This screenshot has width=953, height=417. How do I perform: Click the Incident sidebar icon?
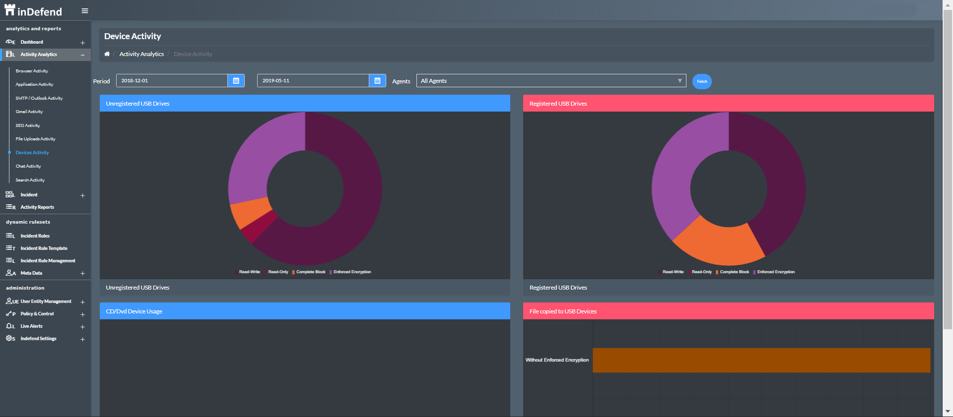click(10, 195)
